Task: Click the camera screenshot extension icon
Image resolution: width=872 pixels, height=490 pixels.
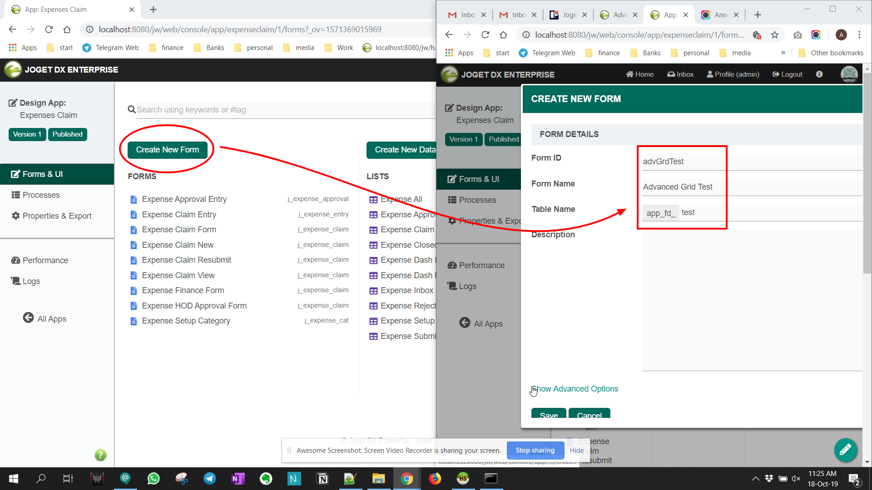Action: [798, 35]
